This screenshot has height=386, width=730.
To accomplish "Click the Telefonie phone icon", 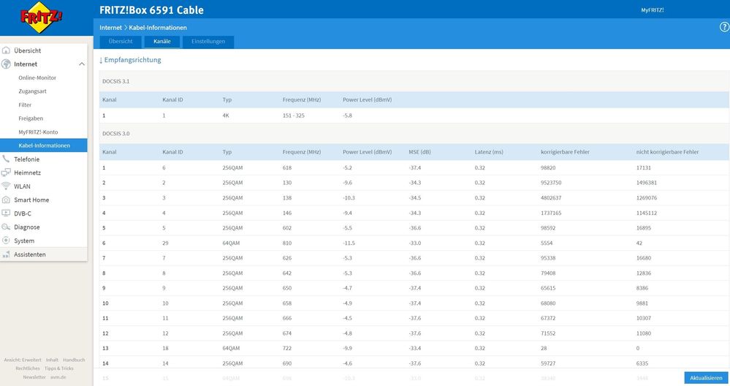I will 7,159.
